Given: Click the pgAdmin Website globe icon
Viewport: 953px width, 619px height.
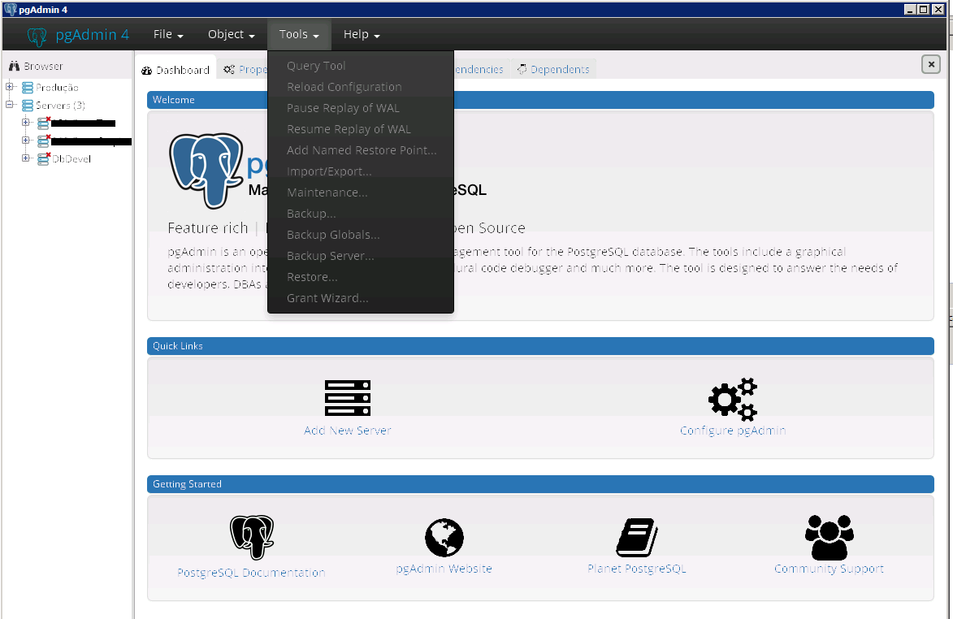Looking at the screenshot, I should (444, 538).
